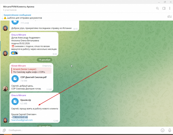Open search in this chat
The width and height of the screenshot is (173, 135).
click(x=157, y=8)
